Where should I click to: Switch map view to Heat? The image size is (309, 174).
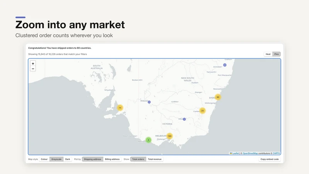pyautogui.click(x=268, y=54)
